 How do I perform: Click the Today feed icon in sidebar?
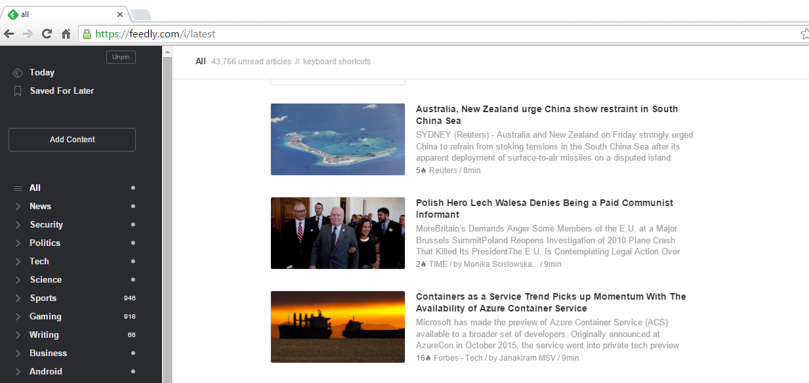[x=18, y=73]
